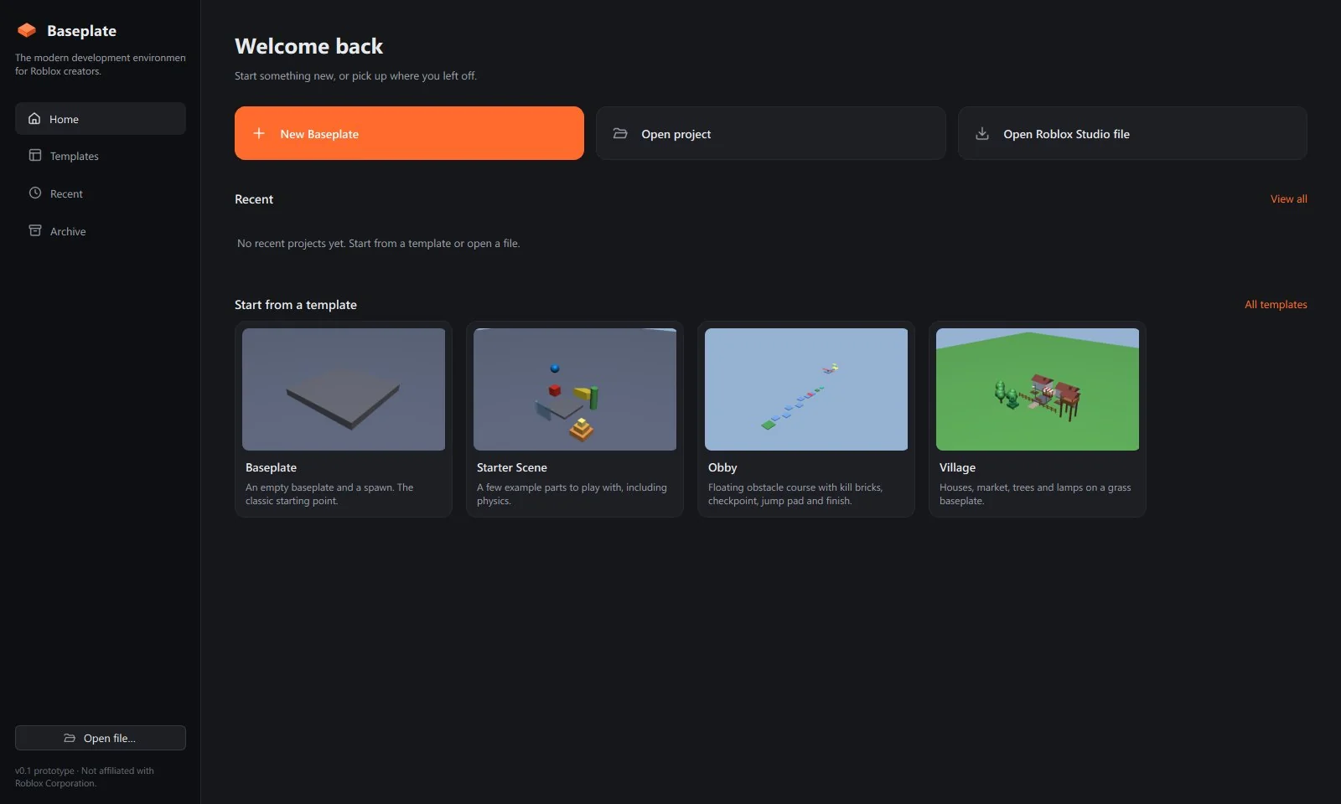
Task: Click the Archive box icon in sidebar
Action: 35,231
